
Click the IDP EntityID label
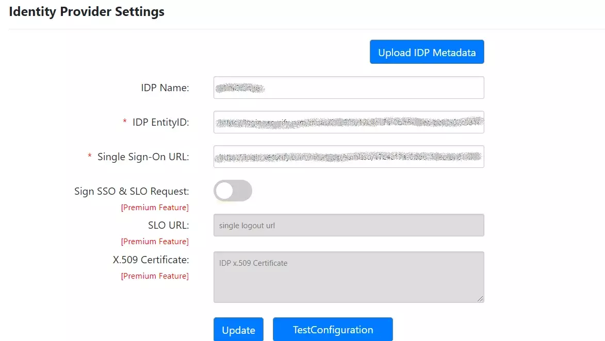[x=160, y=122]
